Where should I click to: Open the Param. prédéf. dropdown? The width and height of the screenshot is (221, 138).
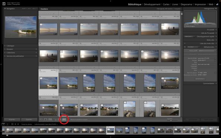(207, 51)
